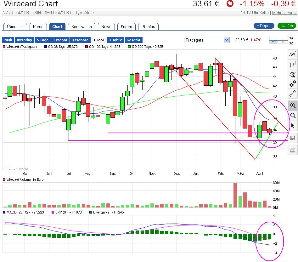Select the Chart tab
The width and height of the screenshot is (298, 262).
tap(57, 27)
